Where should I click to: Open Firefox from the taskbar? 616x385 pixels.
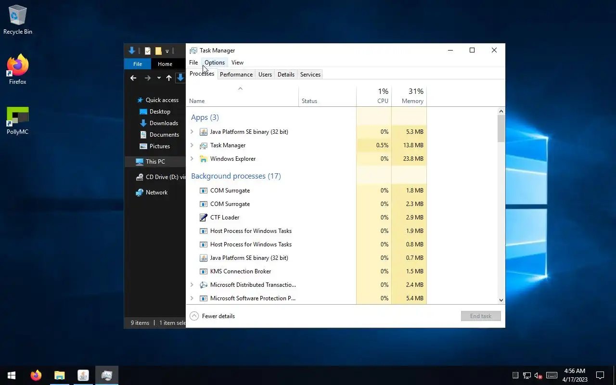click(36, 375)
